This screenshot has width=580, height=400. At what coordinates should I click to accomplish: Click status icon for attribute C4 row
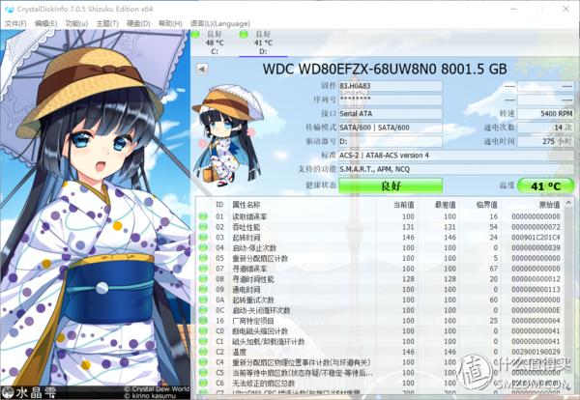(203, 362)
